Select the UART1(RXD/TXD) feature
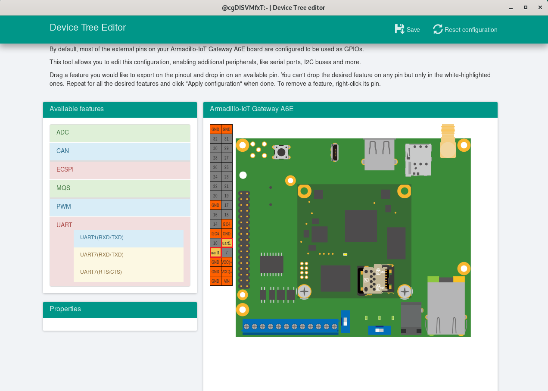The width and height of the screenshot is (548, 391). click(x=128, y=238)
